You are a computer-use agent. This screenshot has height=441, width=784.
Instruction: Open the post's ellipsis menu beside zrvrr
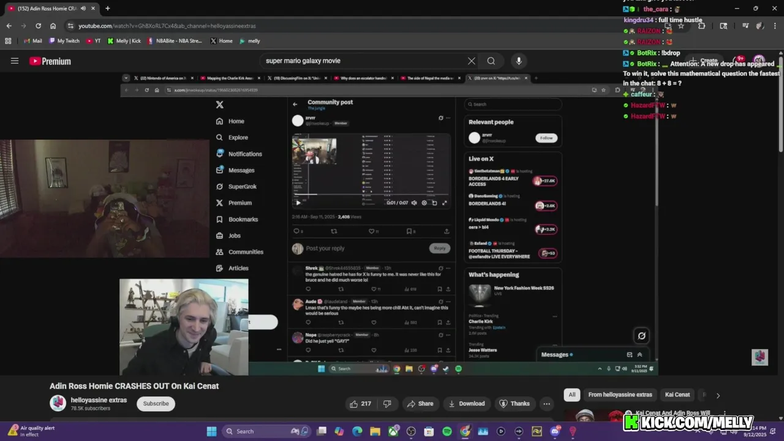(448, 118)
